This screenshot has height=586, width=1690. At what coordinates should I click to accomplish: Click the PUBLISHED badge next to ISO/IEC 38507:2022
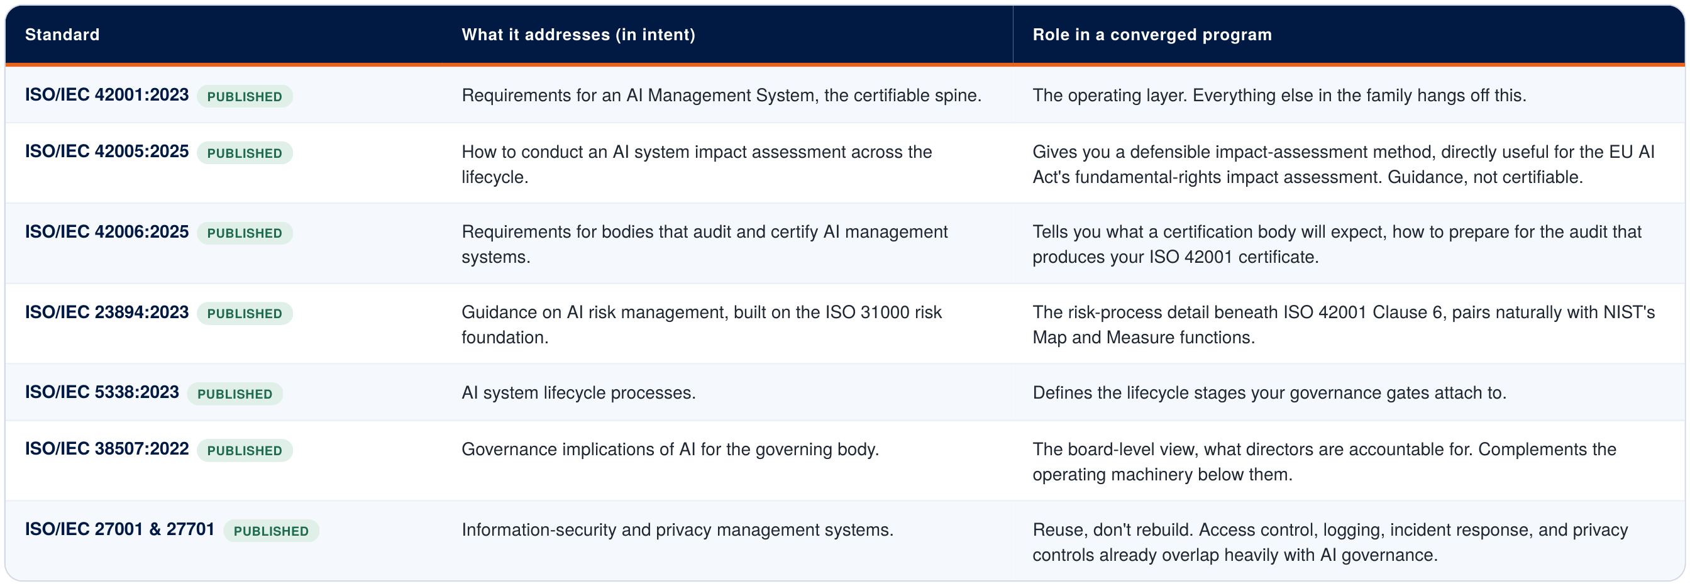(245, 450)
